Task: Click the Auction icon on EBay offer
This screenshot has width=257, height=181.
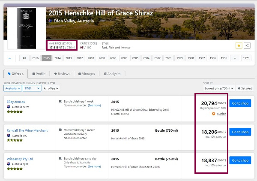Action: pyautogui.click(x=213, y=114)
